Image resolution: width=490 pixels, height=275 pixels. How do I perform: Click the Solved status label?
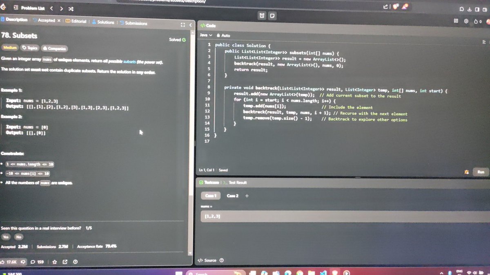pos(178,40)
